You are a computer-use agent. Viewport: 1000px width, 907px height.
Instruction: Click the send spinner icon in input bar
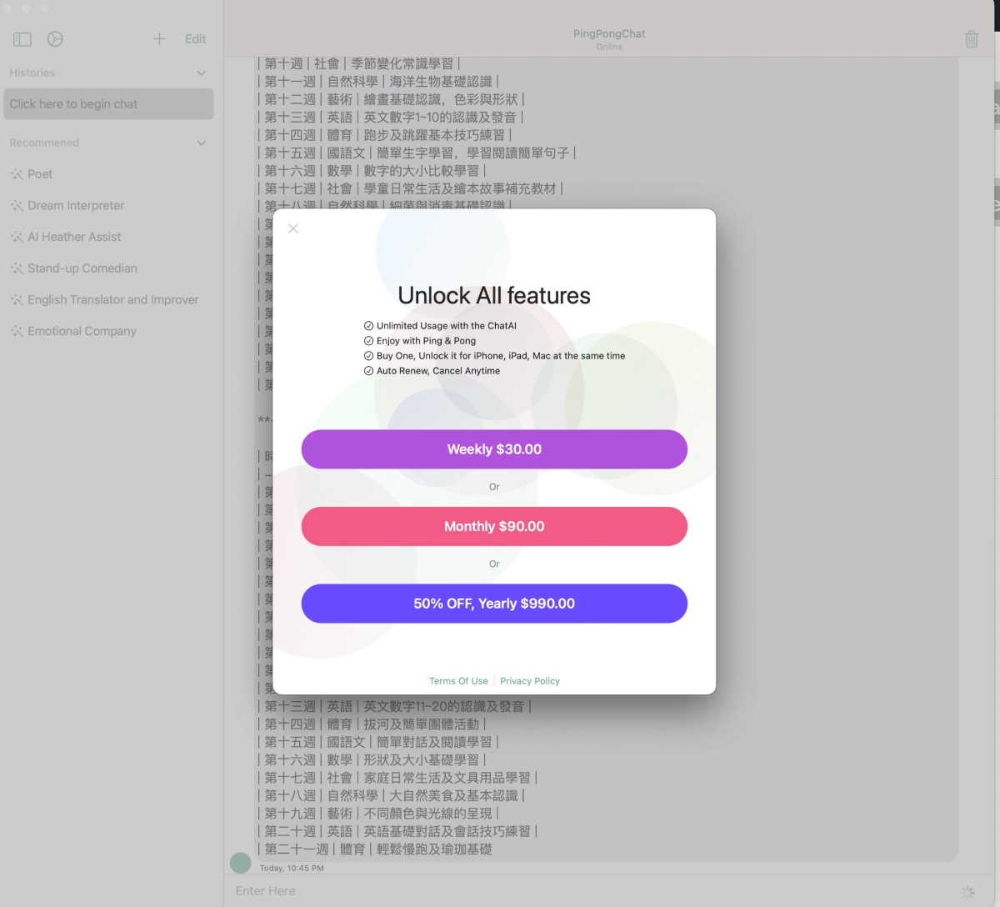(967, 892)
